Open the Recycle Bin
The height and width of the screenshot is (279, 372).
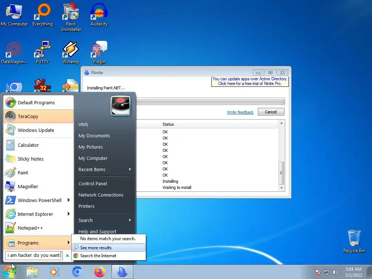coord(354,241)
